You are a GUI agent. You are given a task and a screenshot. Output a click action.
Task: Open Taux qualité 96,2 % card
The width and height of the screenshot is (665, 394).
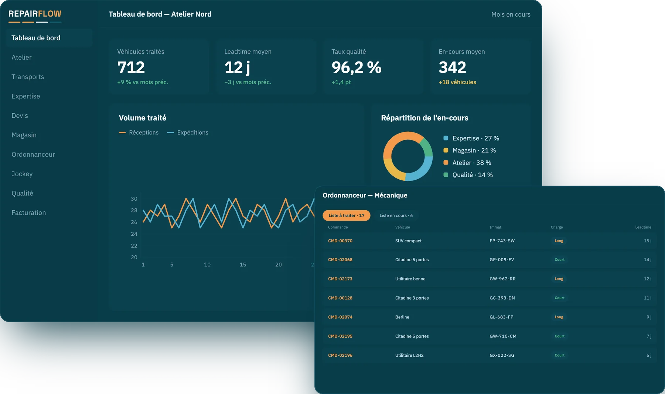point(373,67)
